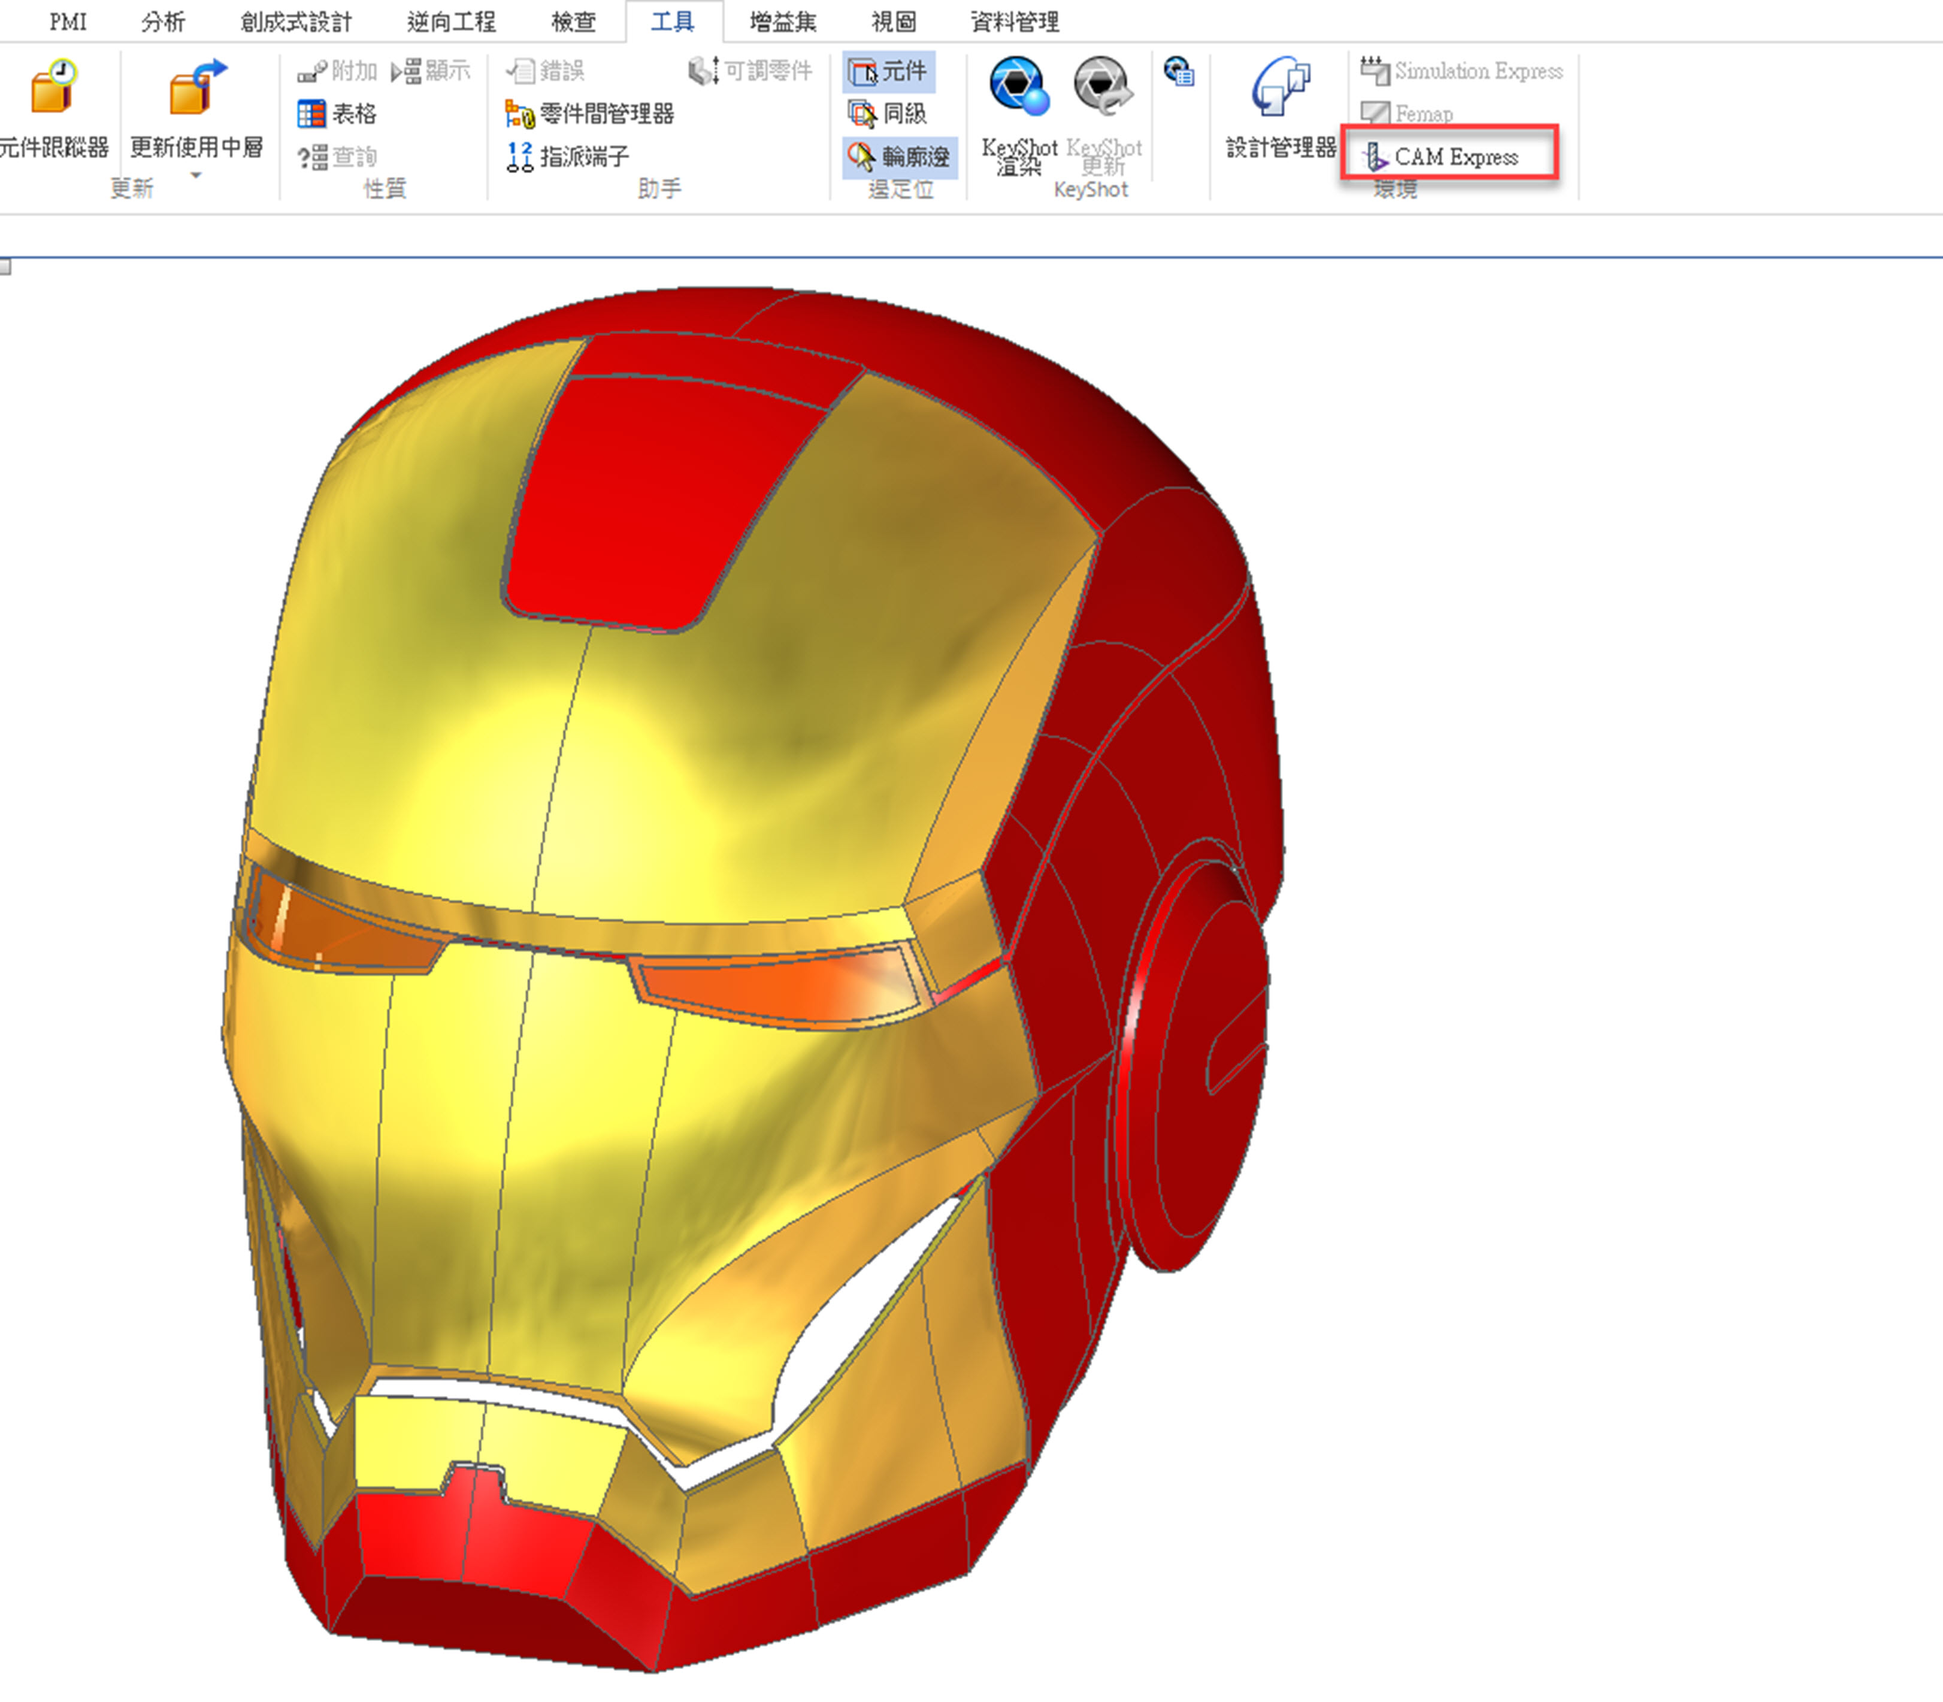Click the 錯誤 errors command
Screen dimensions: 1943x1702
pyautogui.click(x=545, y=71)
